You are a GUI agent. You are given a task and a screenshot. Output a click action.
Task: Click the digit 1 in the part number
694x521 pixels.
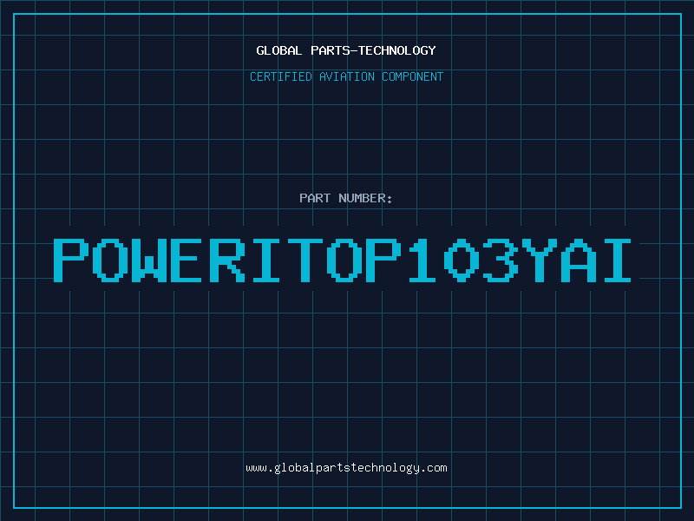(421, 259)
